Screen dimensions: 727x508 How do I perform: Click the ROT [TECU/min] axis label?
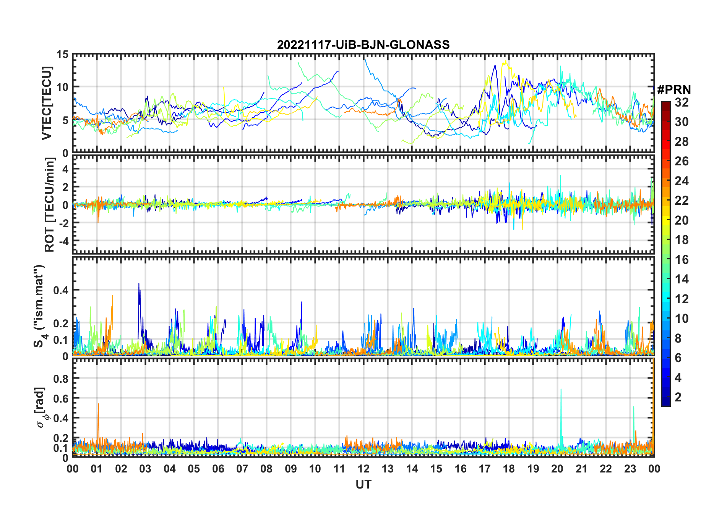[x=50, y=204]
